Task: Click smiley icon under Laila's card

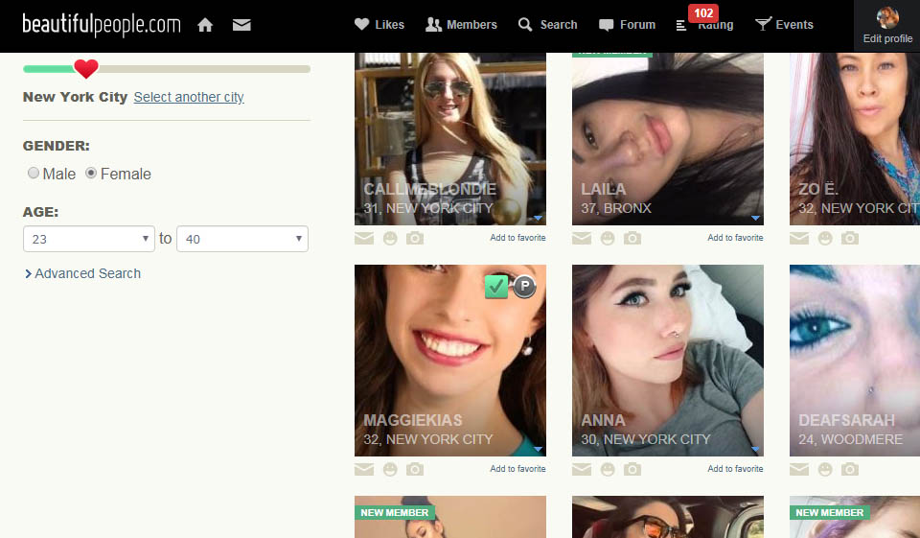Action: tap(608, 238)
